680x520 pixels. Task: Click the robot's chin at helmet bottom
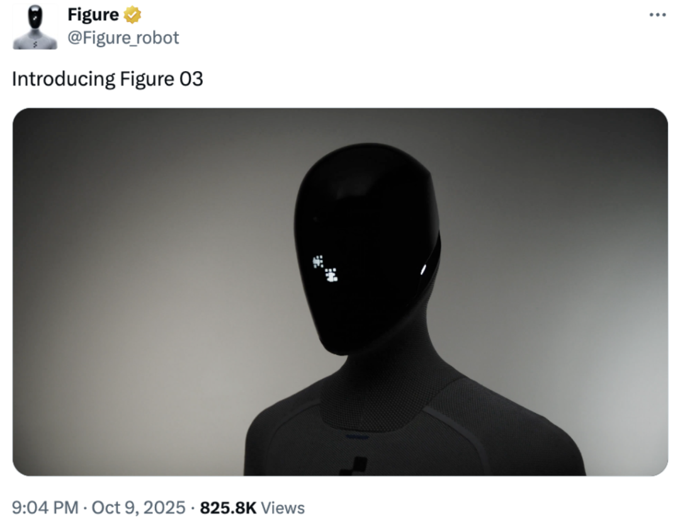(x=340, y=343)
